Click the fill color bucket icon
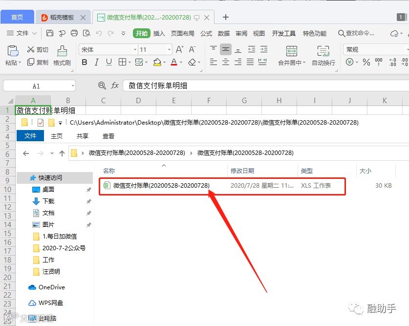 [157, 62]
